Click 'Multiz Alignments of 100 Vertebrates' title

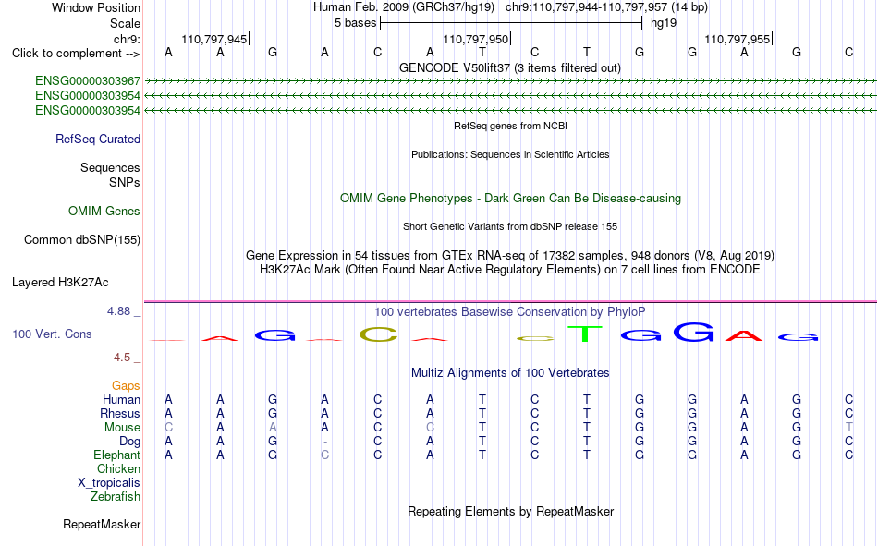tap(510, 373)
